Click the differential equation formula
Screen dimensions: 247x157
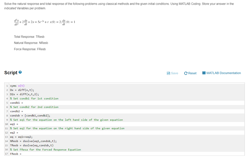[x=45, y=22]
